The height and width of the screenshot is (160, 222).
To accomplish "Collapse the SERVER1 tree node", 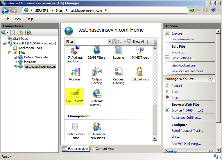I will pyautogui.click(x=4, y=43).
